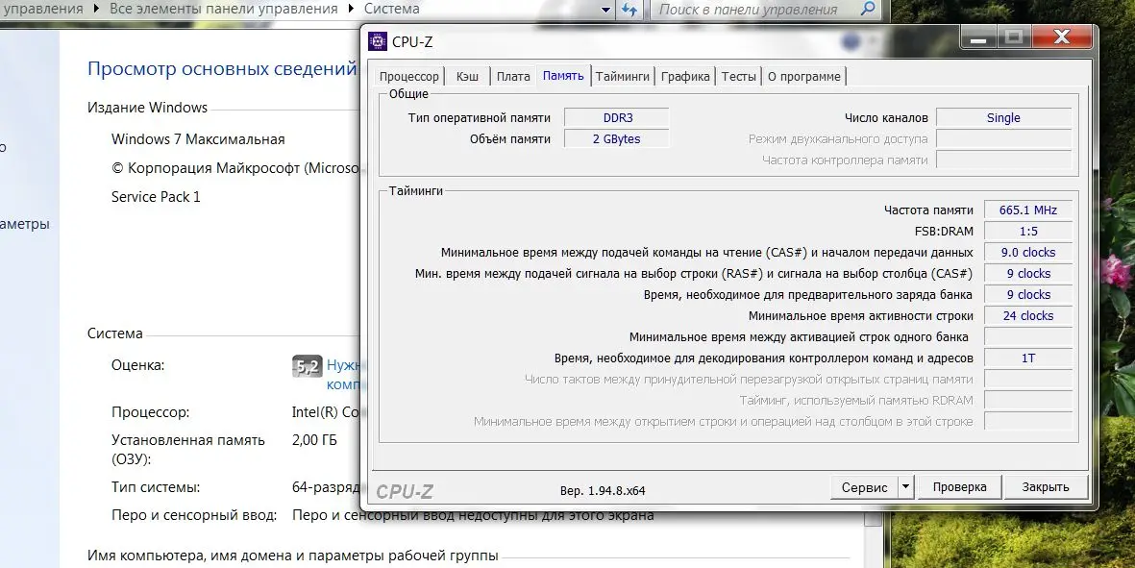This screenshot has height=568, width=1135.
Task: Click Все элементы панели управления breadcrumb
Action: (224, 10)
